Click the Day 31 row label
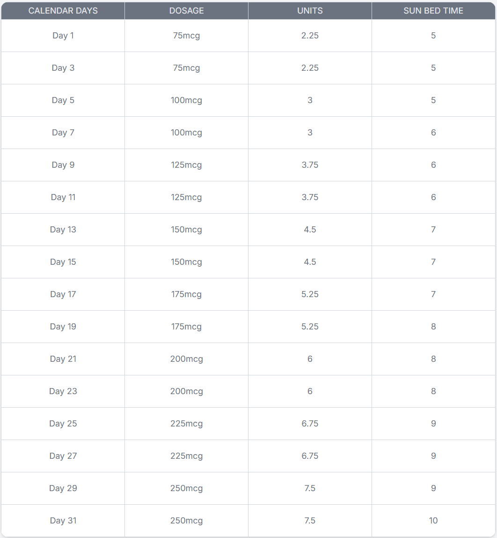 pos(63,521)
